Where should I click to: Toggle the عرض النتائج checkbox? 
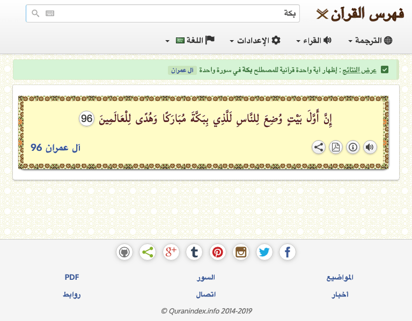(x=385, y=70)
